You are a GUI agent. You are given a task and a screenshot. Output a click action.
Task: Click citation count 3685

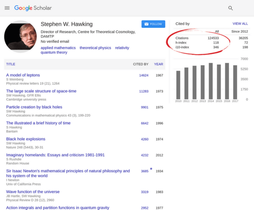(x=144, y=172)
